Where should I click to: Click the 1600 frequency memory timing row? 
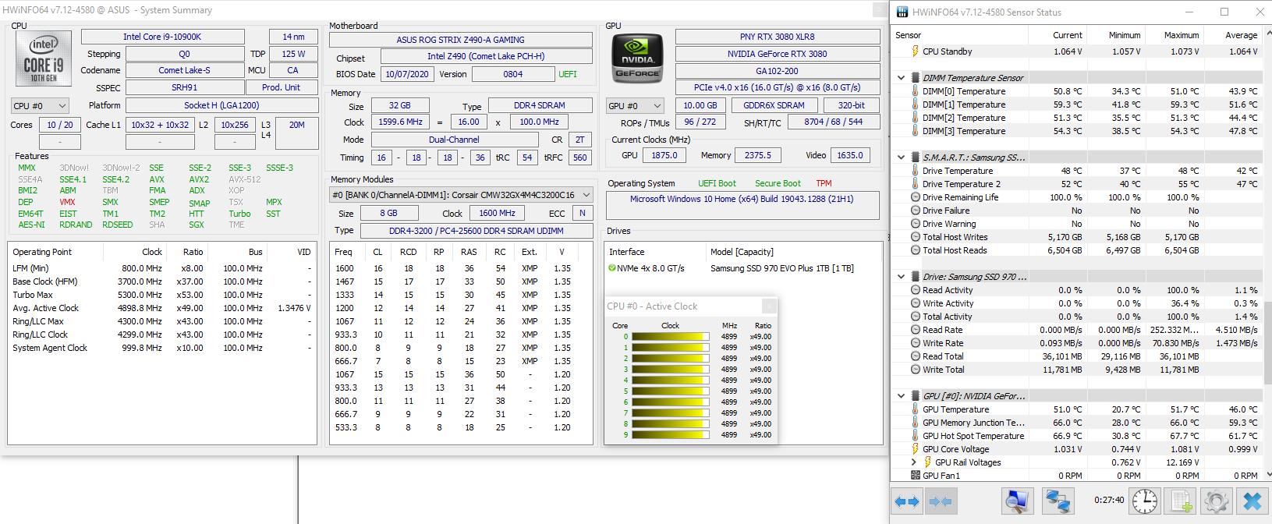tap(461, 268)
